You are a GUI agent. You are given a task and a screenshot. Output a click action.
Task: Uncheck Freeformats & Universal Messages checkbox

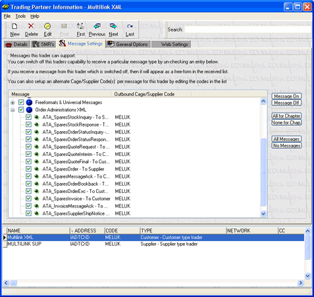pos(21,102)
